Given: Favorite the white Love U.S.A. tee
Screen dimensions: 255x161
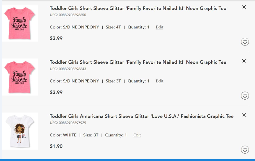Looking at the screenshot, I should coord(245,150).
